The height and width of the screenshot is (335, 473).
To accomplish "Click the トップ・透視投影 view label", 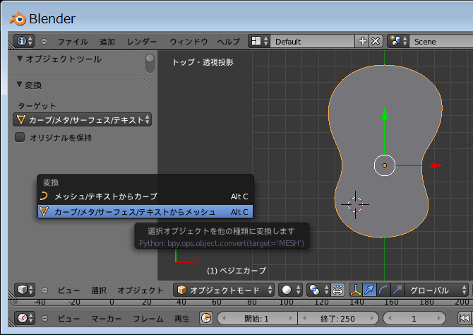I will pyautogui.click(x=203, y=62).
